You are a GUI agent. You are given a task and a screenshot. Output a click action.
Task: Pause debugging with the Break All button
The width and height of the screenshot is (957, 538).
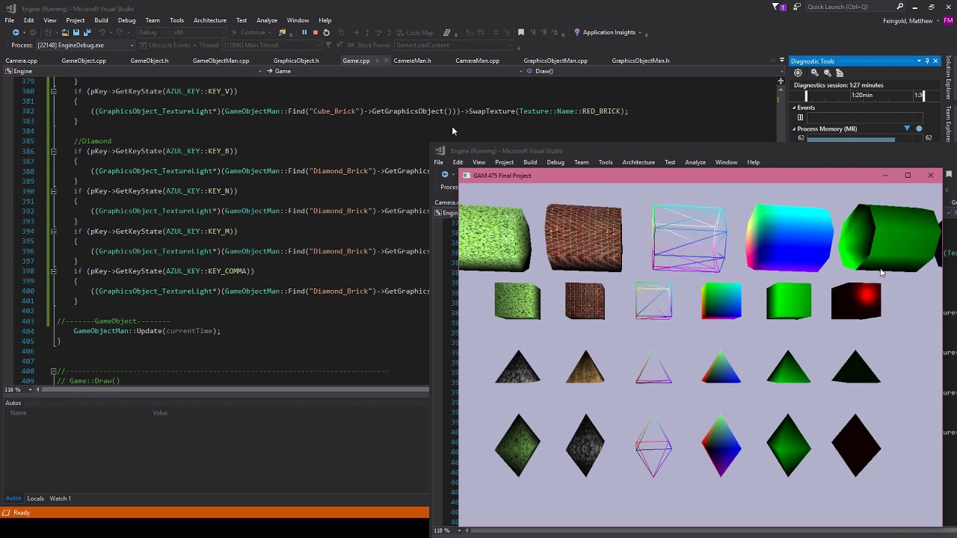304,32
